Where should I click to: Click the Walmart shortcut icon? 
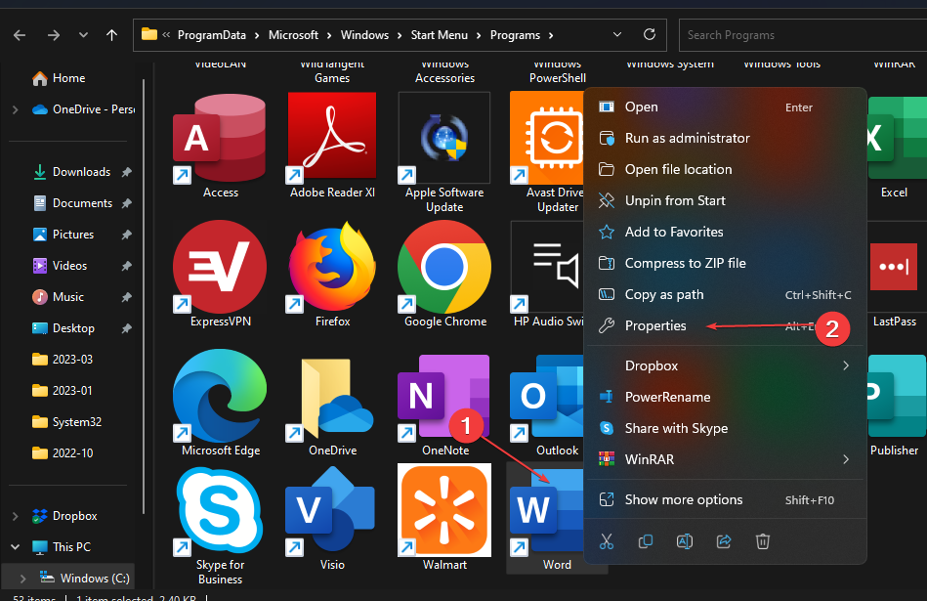coord(444,510)
